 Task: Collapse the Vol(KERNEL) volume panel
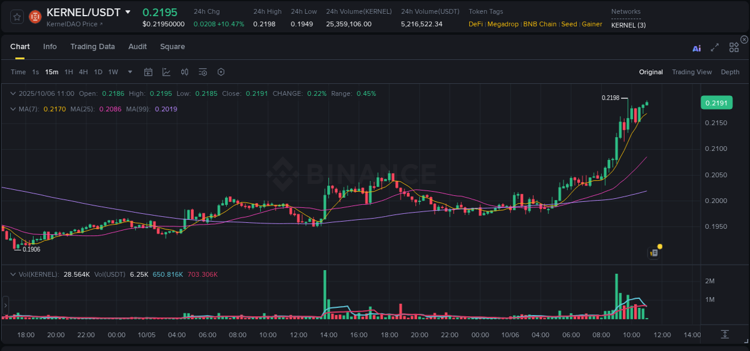click(x=12, y=274)
